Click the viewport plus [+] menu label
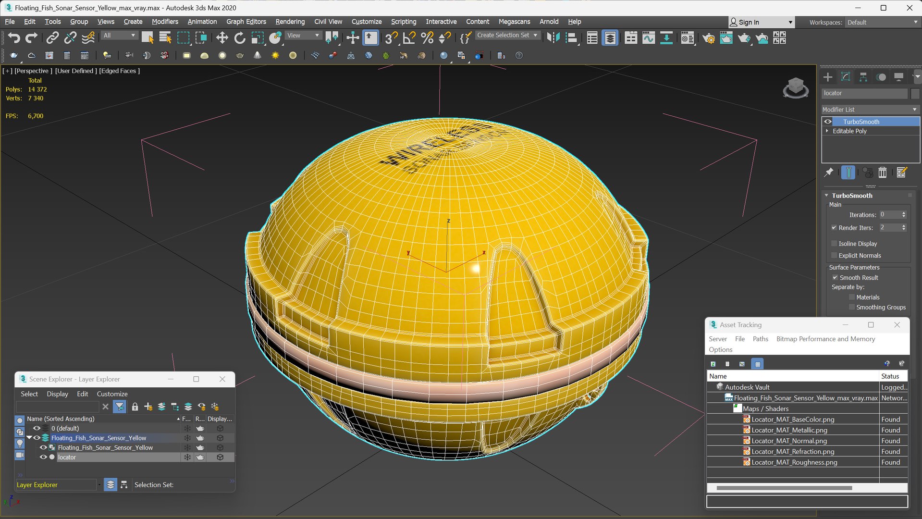The width and height of the screenshot is (922, 519). coord(7,71)
